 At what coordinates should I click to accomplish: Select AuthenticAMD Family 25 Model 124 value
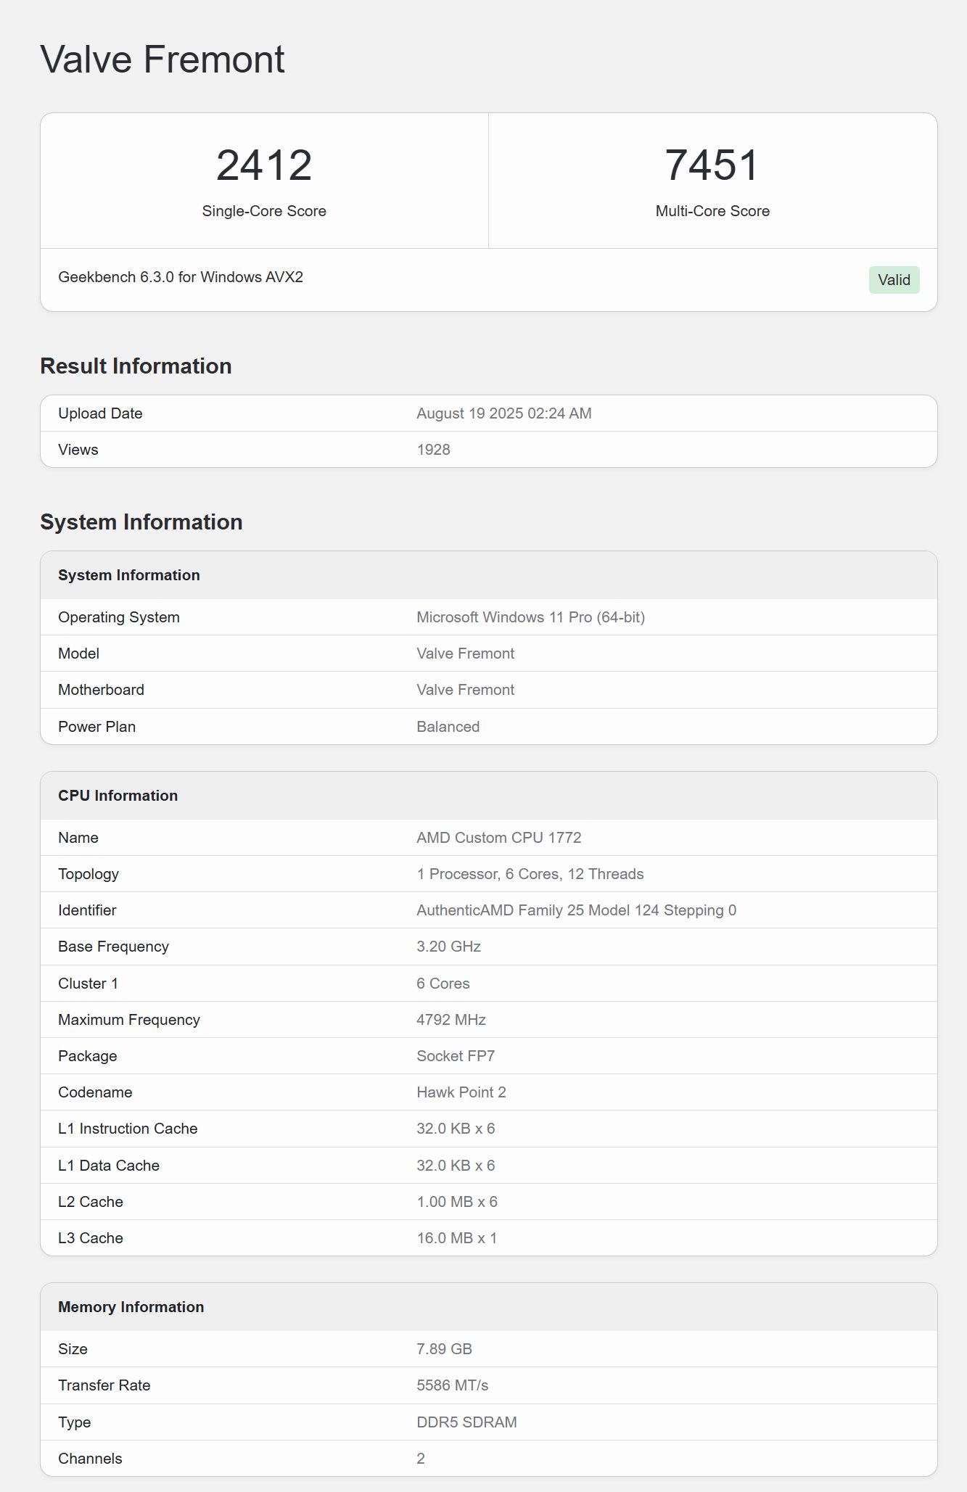[577, 910]
